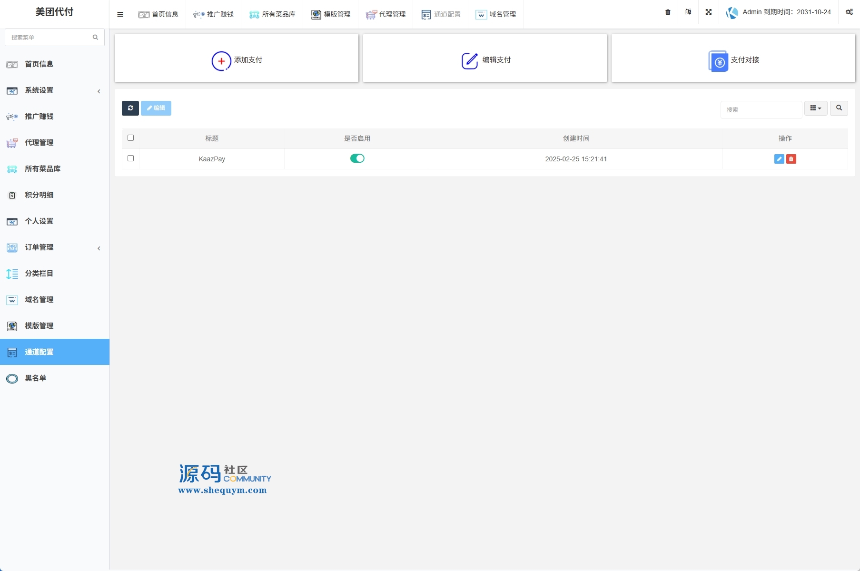Viewport: 860px width, 571px height.
Task: Check the KaazPay row checkbox
Action: point(130,158)
